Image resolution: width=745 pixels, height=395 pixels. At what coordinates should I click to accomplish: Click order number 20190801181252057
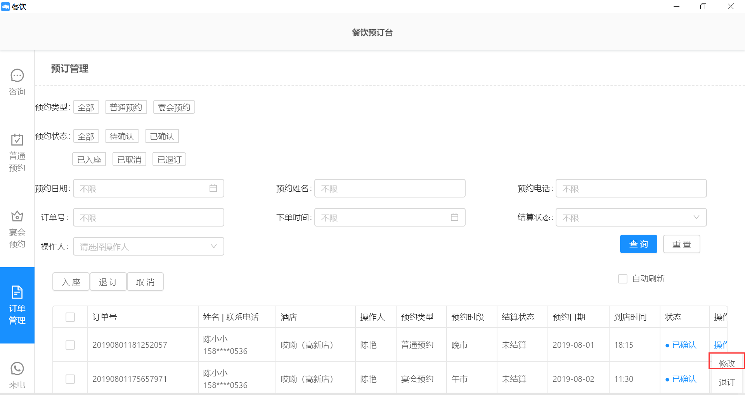[130, 345]
